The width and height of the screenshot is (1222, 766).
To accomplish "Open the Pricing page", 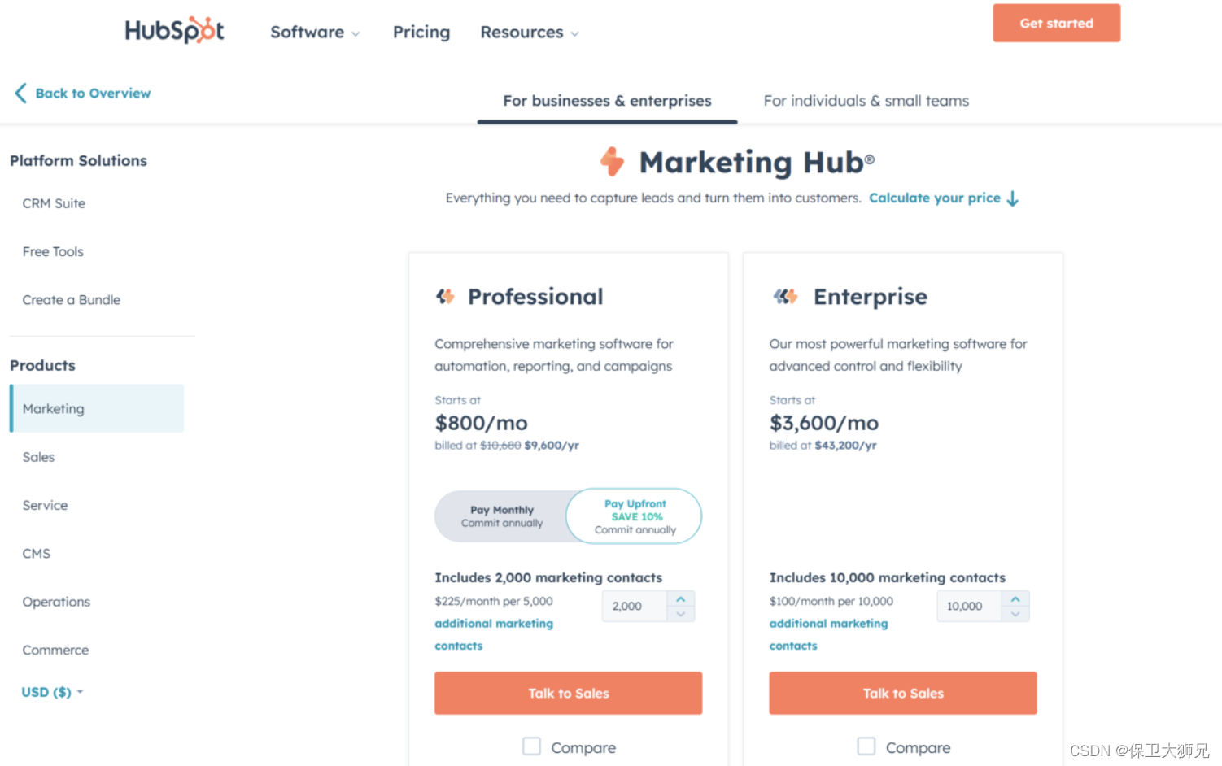I will 421,32.
